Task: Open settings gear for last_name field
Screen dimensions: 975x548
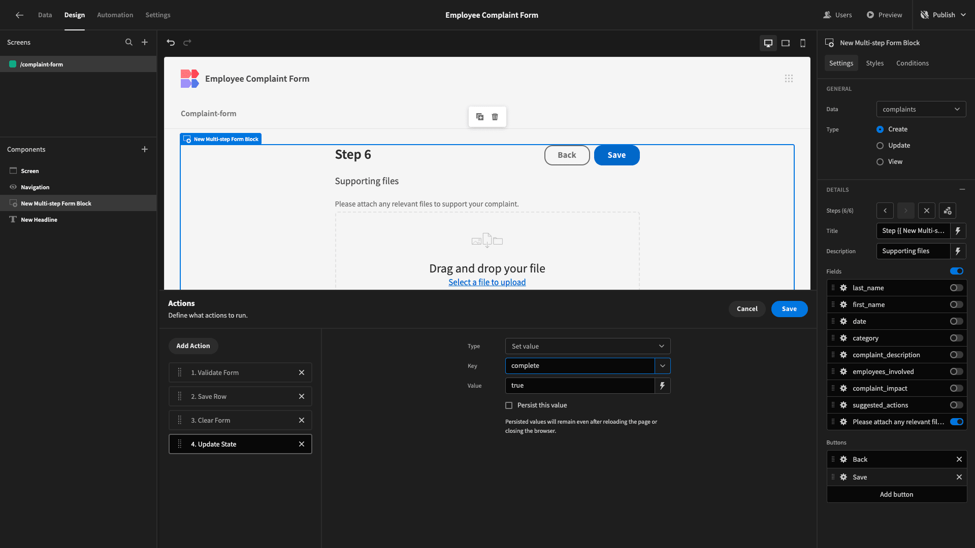Action: pyautogui.click(x=843, y=288)
